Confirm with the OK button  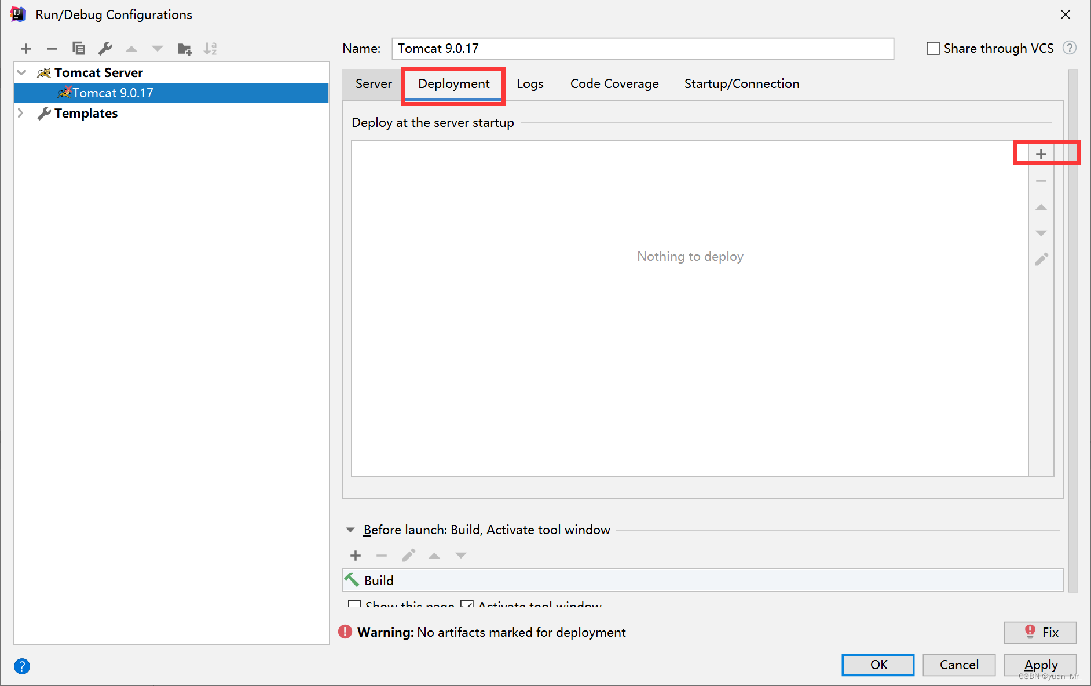(x=878, y=665)
